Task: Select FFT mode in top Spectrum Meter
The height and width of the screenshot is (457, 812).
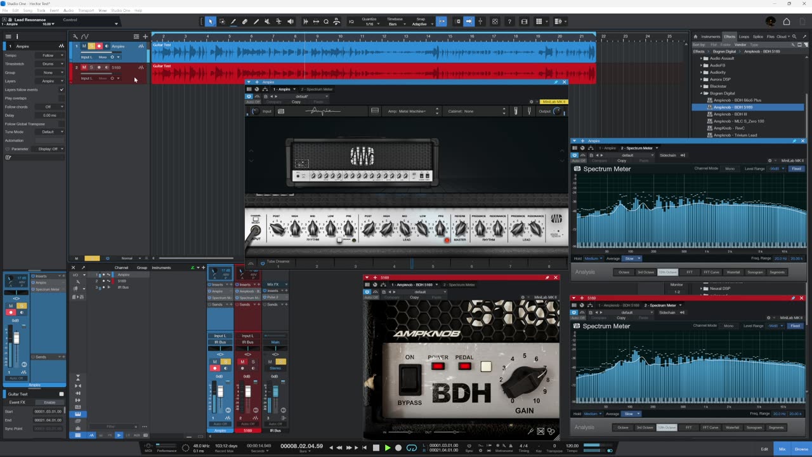Action: point(690,272)
